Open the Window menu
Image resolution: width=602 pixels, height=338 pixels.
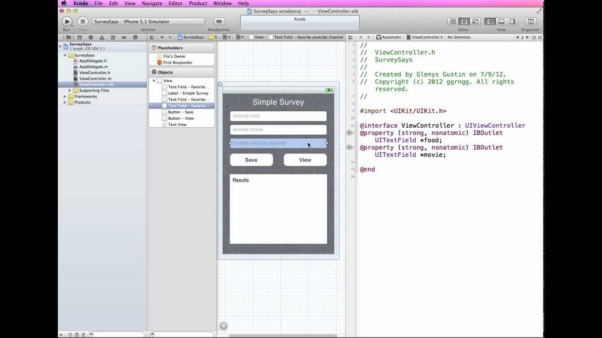pos(222,3)
